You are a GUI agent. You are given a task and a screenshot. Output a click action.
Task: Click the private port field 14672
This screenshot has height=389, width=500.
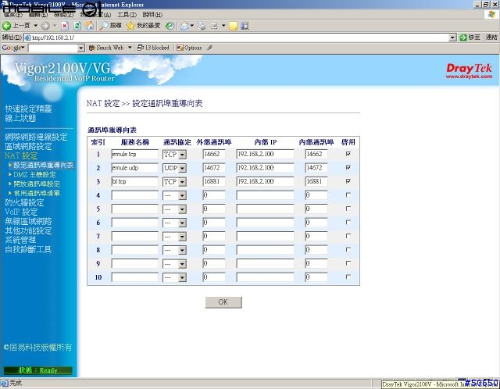316,168
